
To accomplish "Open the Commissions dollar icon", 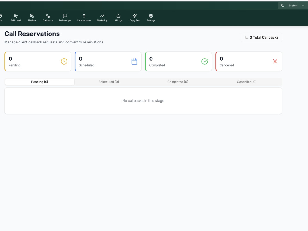I will click(84, 16).
